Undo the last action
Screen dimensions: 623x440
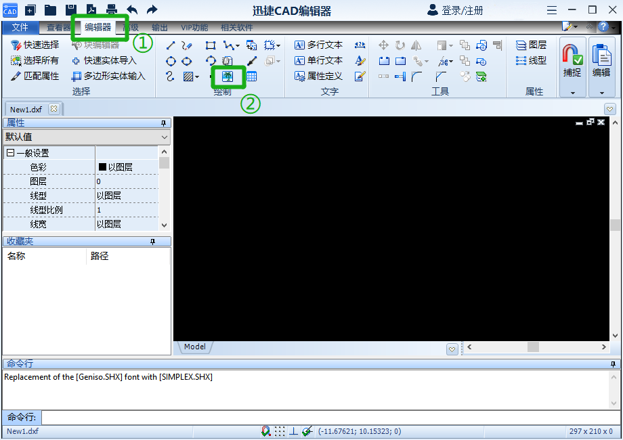(x=132, y=10)
